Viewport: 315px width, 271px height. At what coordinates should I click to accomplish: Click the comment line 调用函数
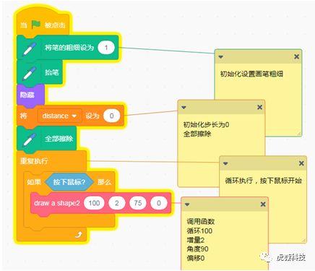(x=200, y=221)
